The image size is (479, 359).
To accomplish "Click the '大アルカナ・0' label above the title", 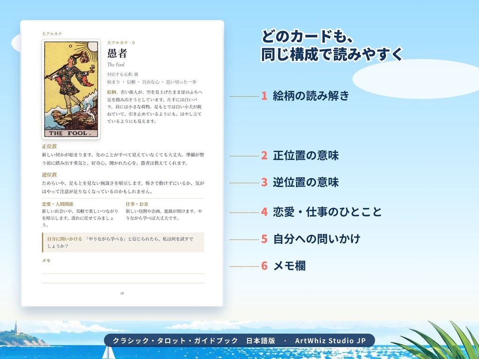I will (121, 43).
